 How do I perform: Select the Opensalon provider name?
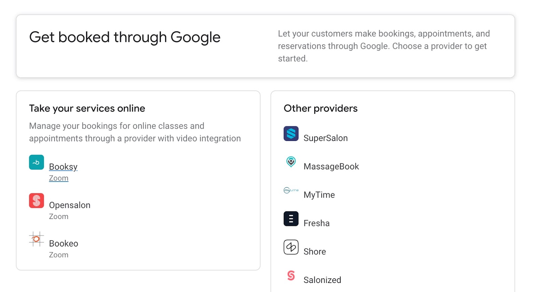click(70, 205)
